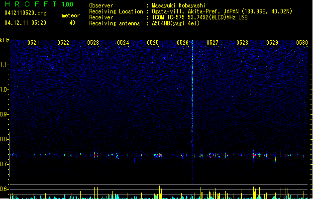Click the meteor echo cluster below 0525
Screen dimensions: 313x199
point(159,155)
